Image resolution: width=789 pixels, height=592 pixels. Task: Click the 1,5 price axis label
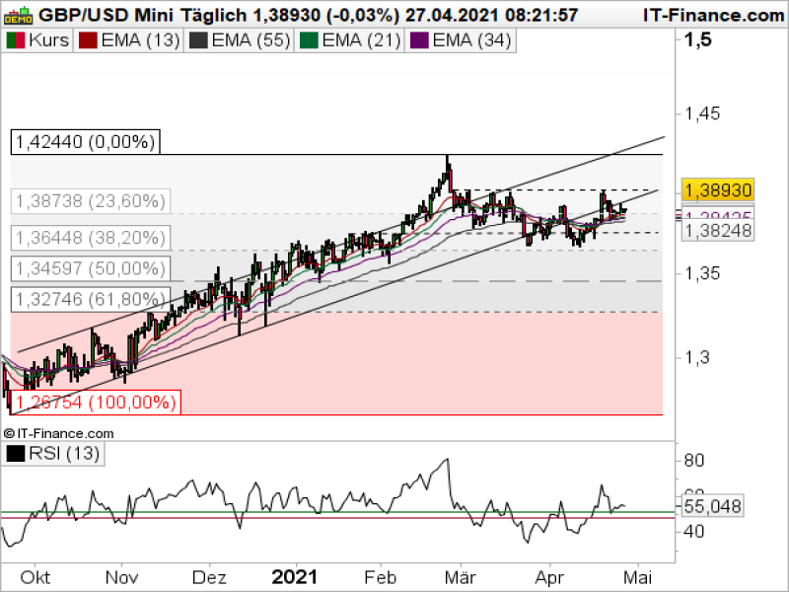[698, 39]
